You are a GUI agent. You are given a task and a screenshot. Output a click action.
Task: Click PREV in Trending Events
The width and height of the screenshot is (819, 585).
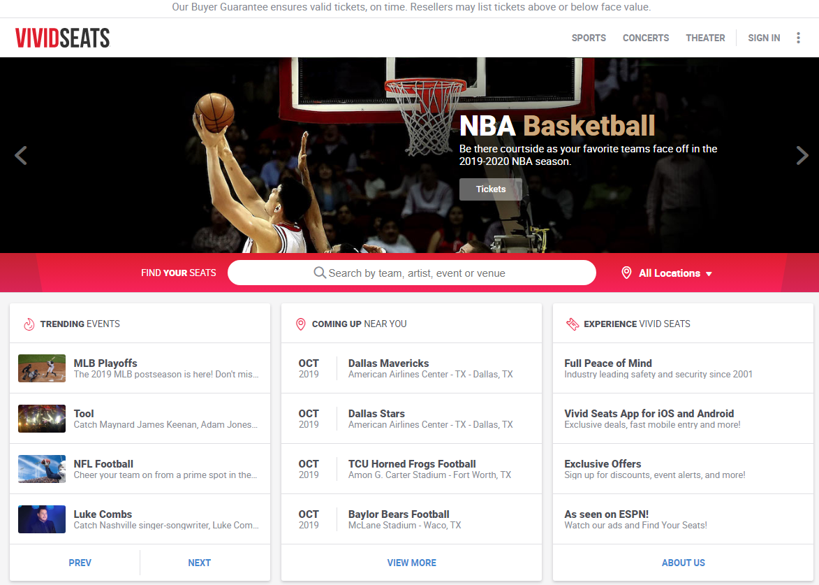point(80,563)
